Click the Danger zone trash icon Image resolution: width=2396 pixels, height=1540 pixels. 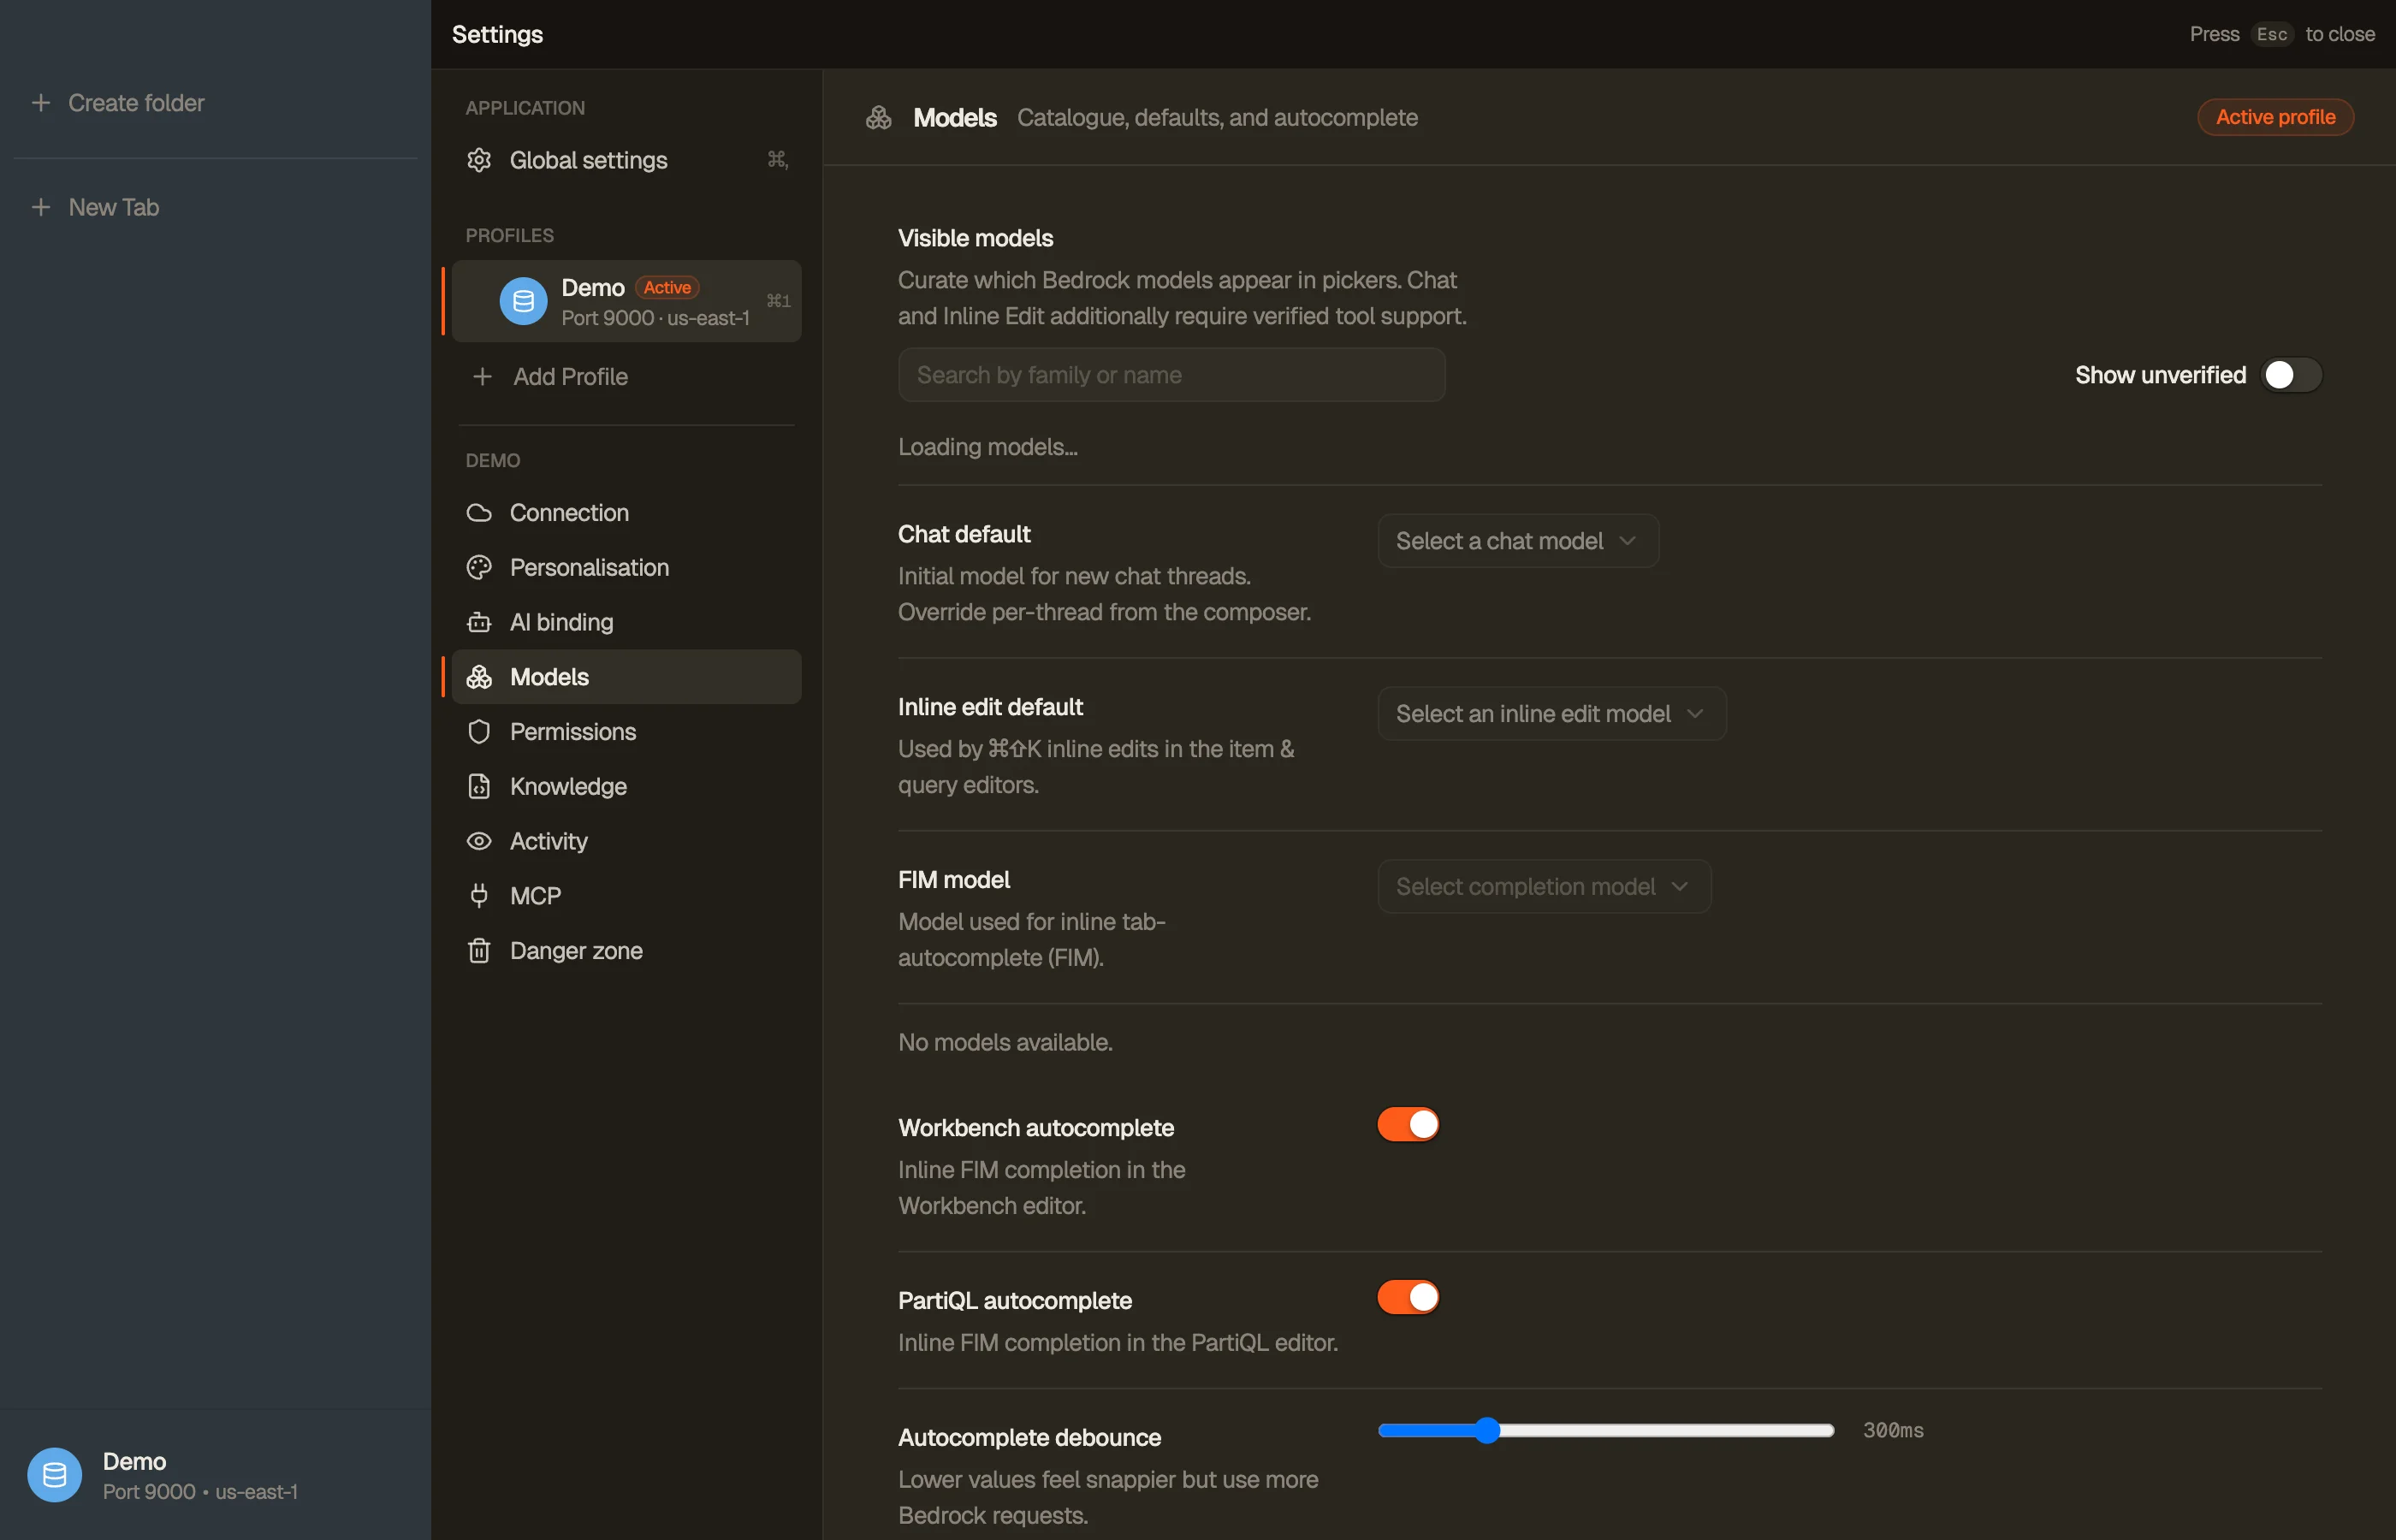click(x=479, y=950)
